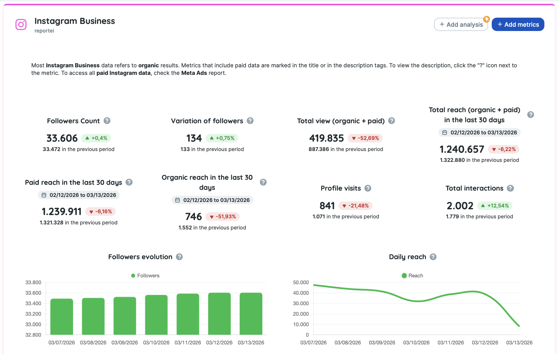559x354 pixels.
Task: Show Followers evolution chart description
Action: point(179,257)
